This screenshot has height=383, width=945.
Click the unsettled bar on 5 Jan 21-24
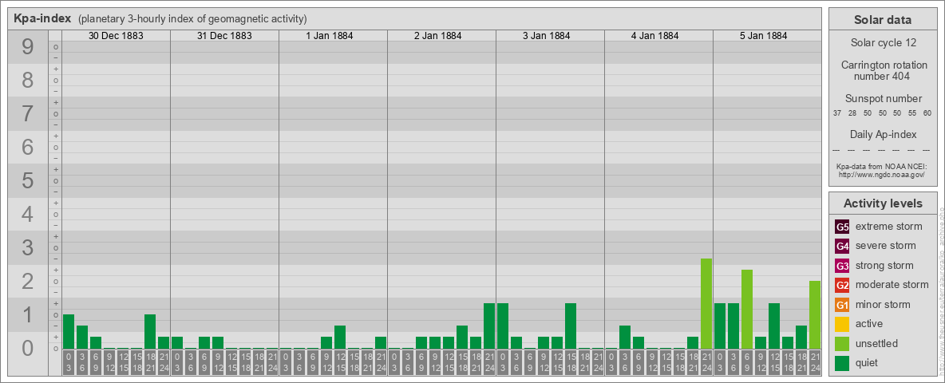click(815, 315)
